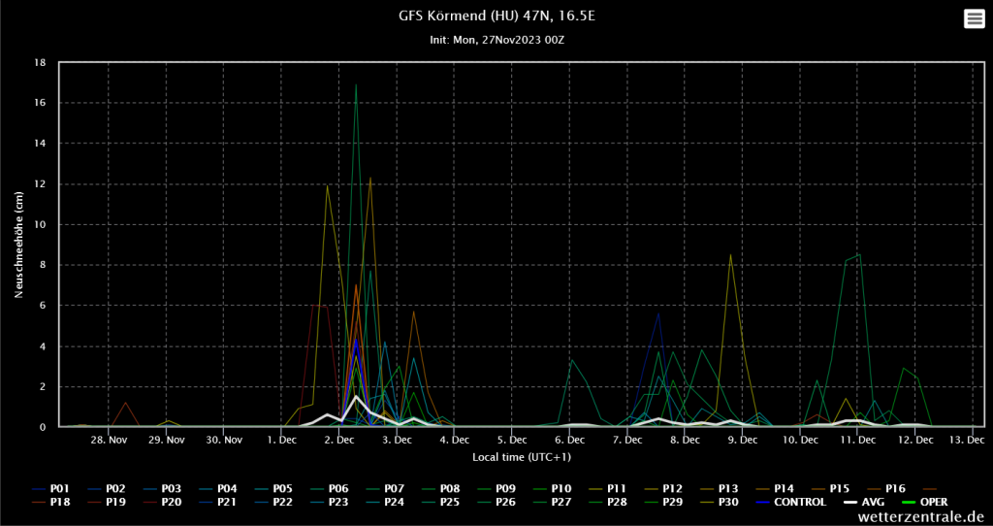The width and height of the screenshot is (993, 526).
Task: Click the 9. Dec x-axis label
Action: (x=743, y=440)
